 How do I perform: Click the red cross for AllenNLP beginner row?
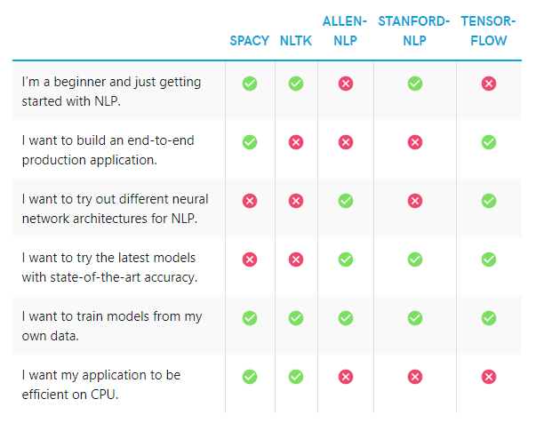[x=346, y=84]
